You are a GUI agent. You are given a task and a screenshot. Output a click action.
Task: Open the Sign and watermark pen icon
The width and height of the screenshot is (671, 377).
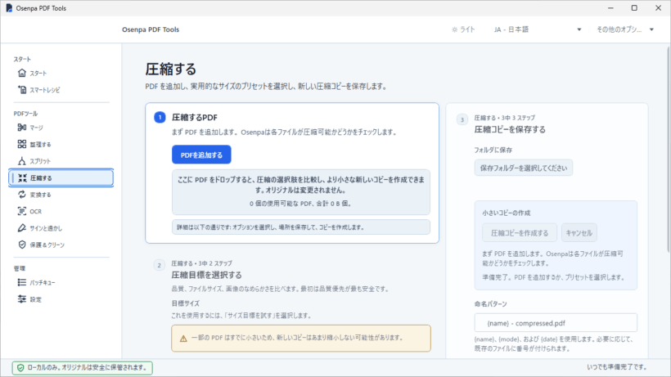click(22, 228)
